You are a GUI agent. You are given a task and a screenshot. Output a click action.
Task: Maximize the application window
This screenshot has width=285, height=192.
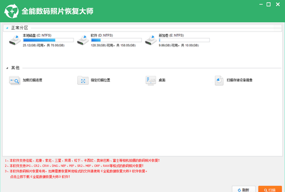tap(268, 4)
